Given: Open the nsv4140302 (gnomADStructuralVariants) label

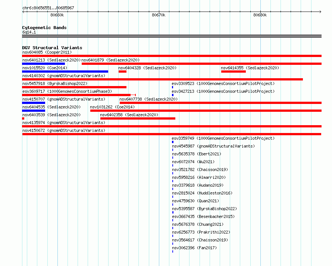Looking at the screenshot, I should (64, 76).
